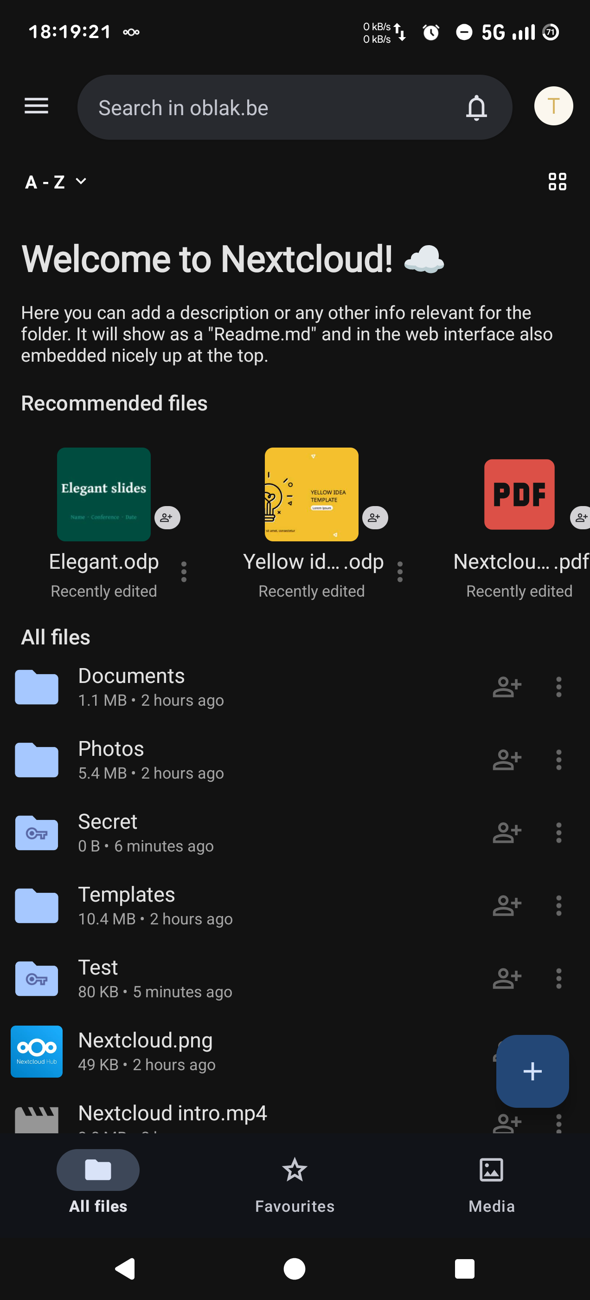Viewport: 590px width, 1300px height.
Task: Open the Templates folder icon
Action: (x=37, y=905)
